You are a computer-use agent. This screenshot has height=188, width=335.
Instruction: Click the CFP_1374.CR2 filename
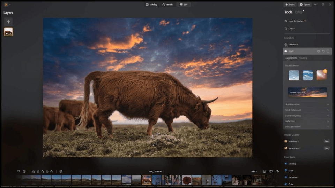(156, 171)
